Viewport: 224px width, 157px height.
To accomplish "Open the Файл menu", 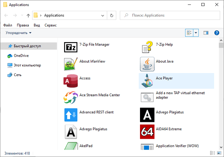I will click(x=8, y=25).
